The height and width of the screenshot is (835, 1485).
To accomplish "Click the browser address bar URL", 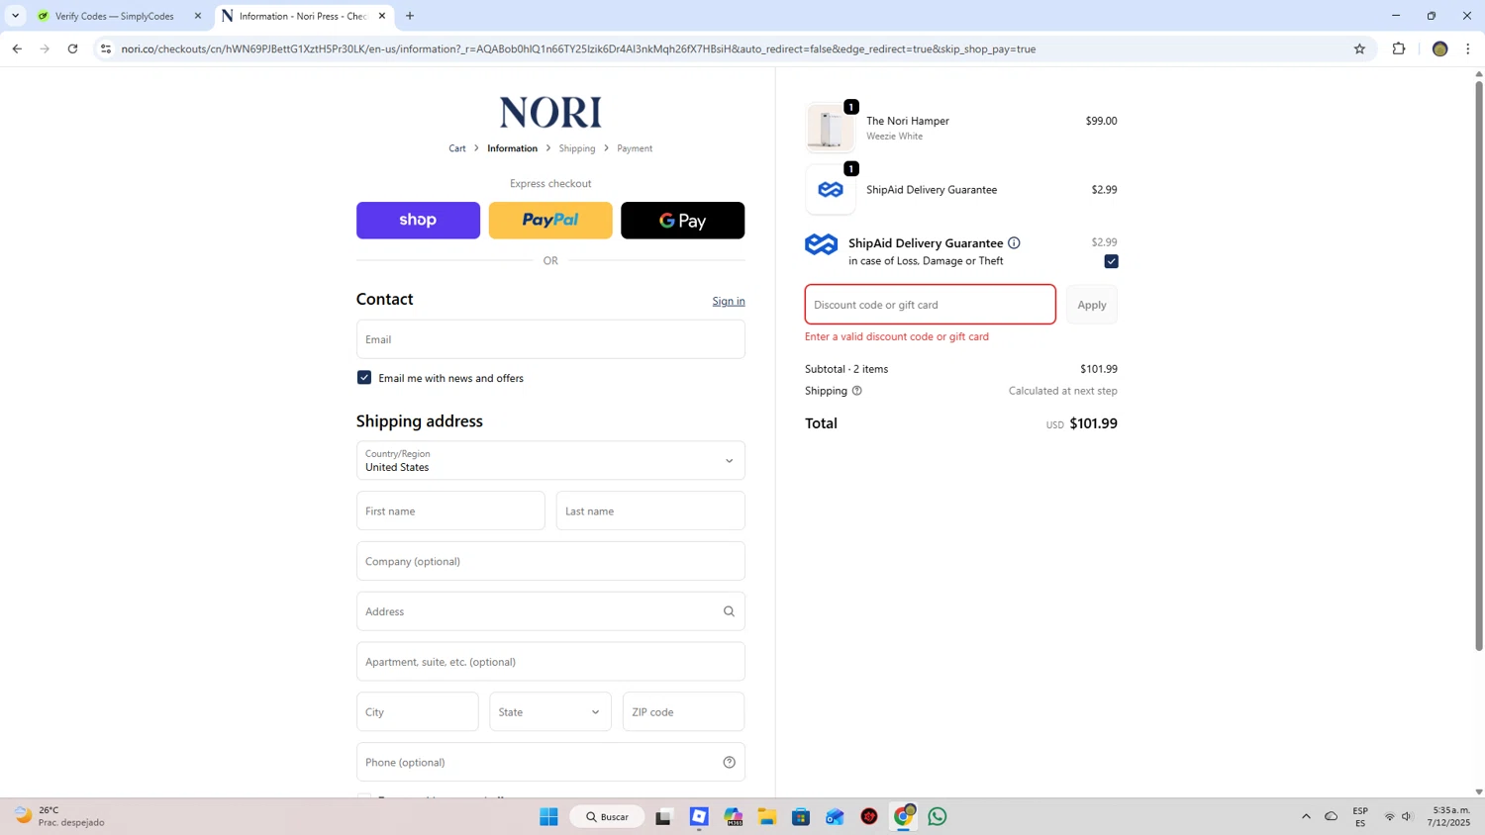I will pos(578,48).
